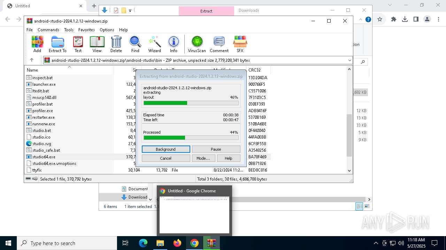
Task: Click the layout extraction progress bar
Action: (x=191, y=103)
